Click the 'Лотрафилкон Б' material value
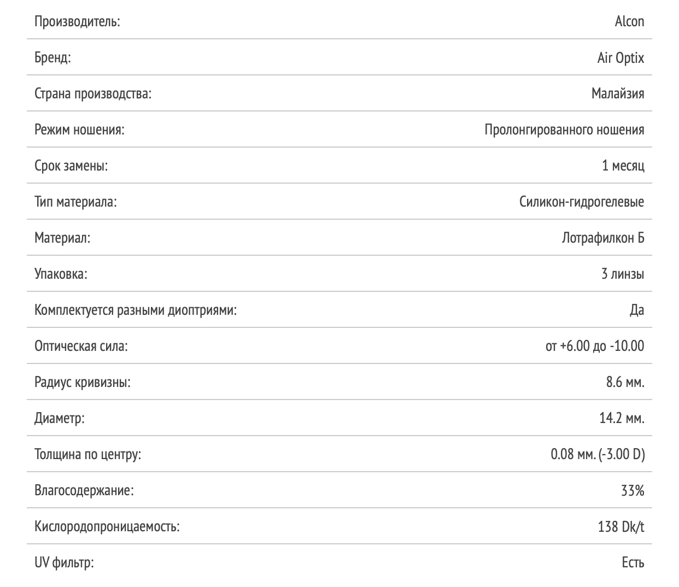The height and width of the screenshot is (587, 679). [x=603, y=238]
